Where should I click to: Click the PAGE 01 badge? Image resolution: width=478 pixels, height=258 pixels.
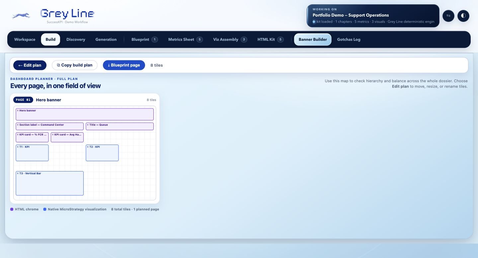pyautogui.click(x=23, y=100)
